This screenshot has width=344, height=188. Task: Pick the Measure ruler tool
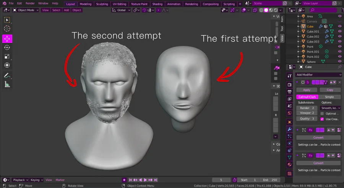click(x=7, y=85)
